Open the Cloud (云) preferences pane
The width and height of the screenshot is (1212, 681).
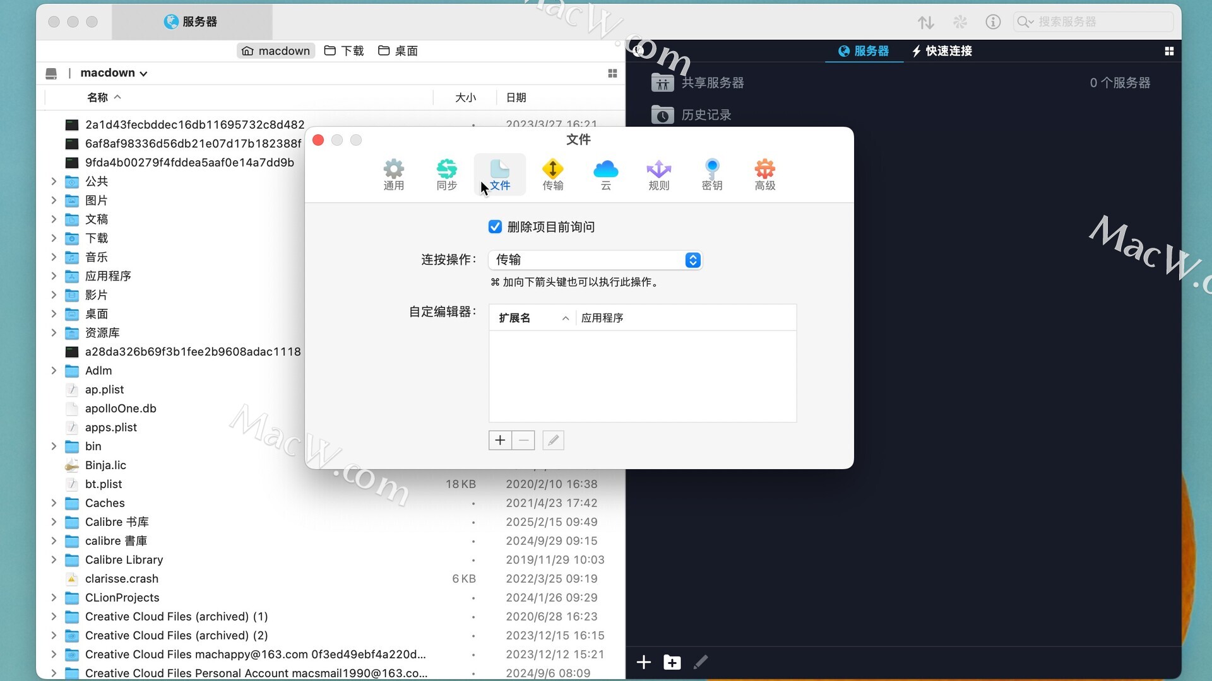click(x=605, y=174)
